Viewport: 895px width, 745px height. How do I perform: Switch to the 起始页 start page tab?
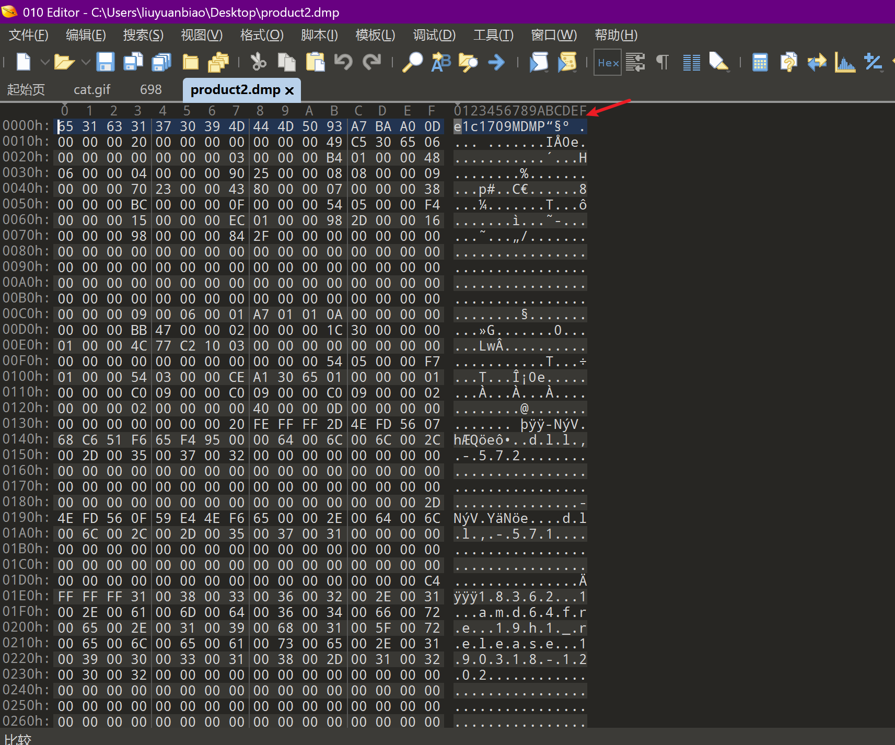26,90
